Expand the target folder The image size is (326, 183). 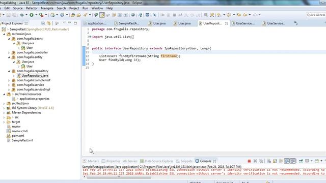tap(4, 122)
